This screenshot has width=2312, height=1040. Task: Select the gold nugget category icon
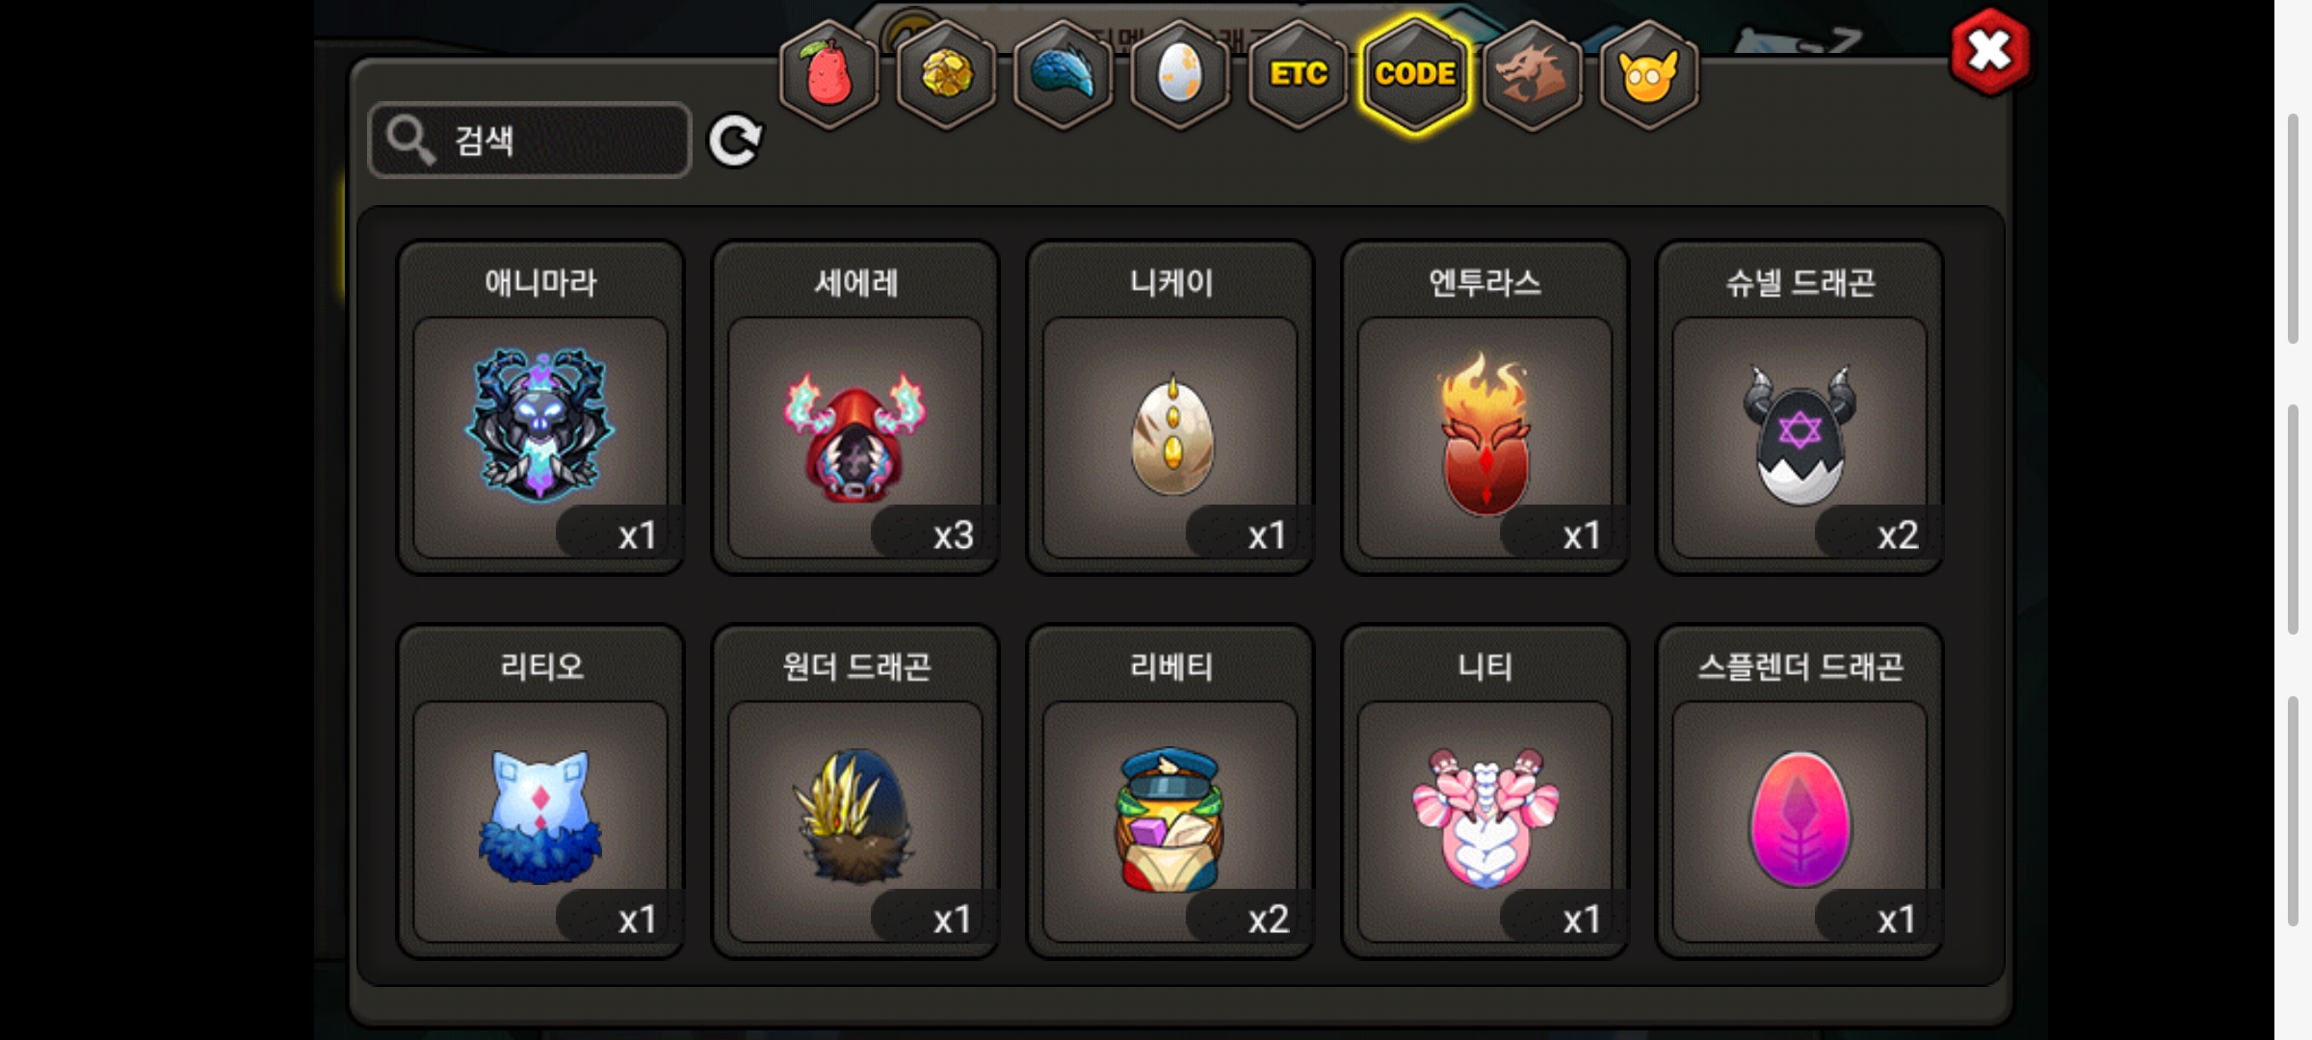946,75
